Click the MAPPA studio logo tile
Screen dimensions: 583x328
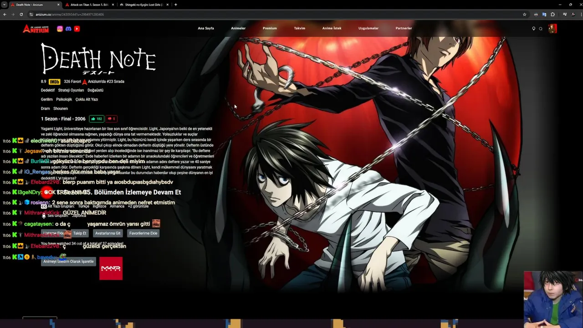(x=111, y=268)
